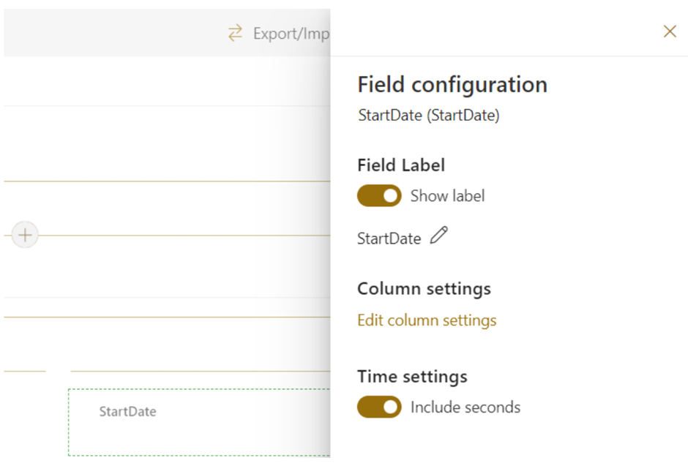Toggle the Show label switch
The height and width of the screenshot is (466, 688).
379,196
